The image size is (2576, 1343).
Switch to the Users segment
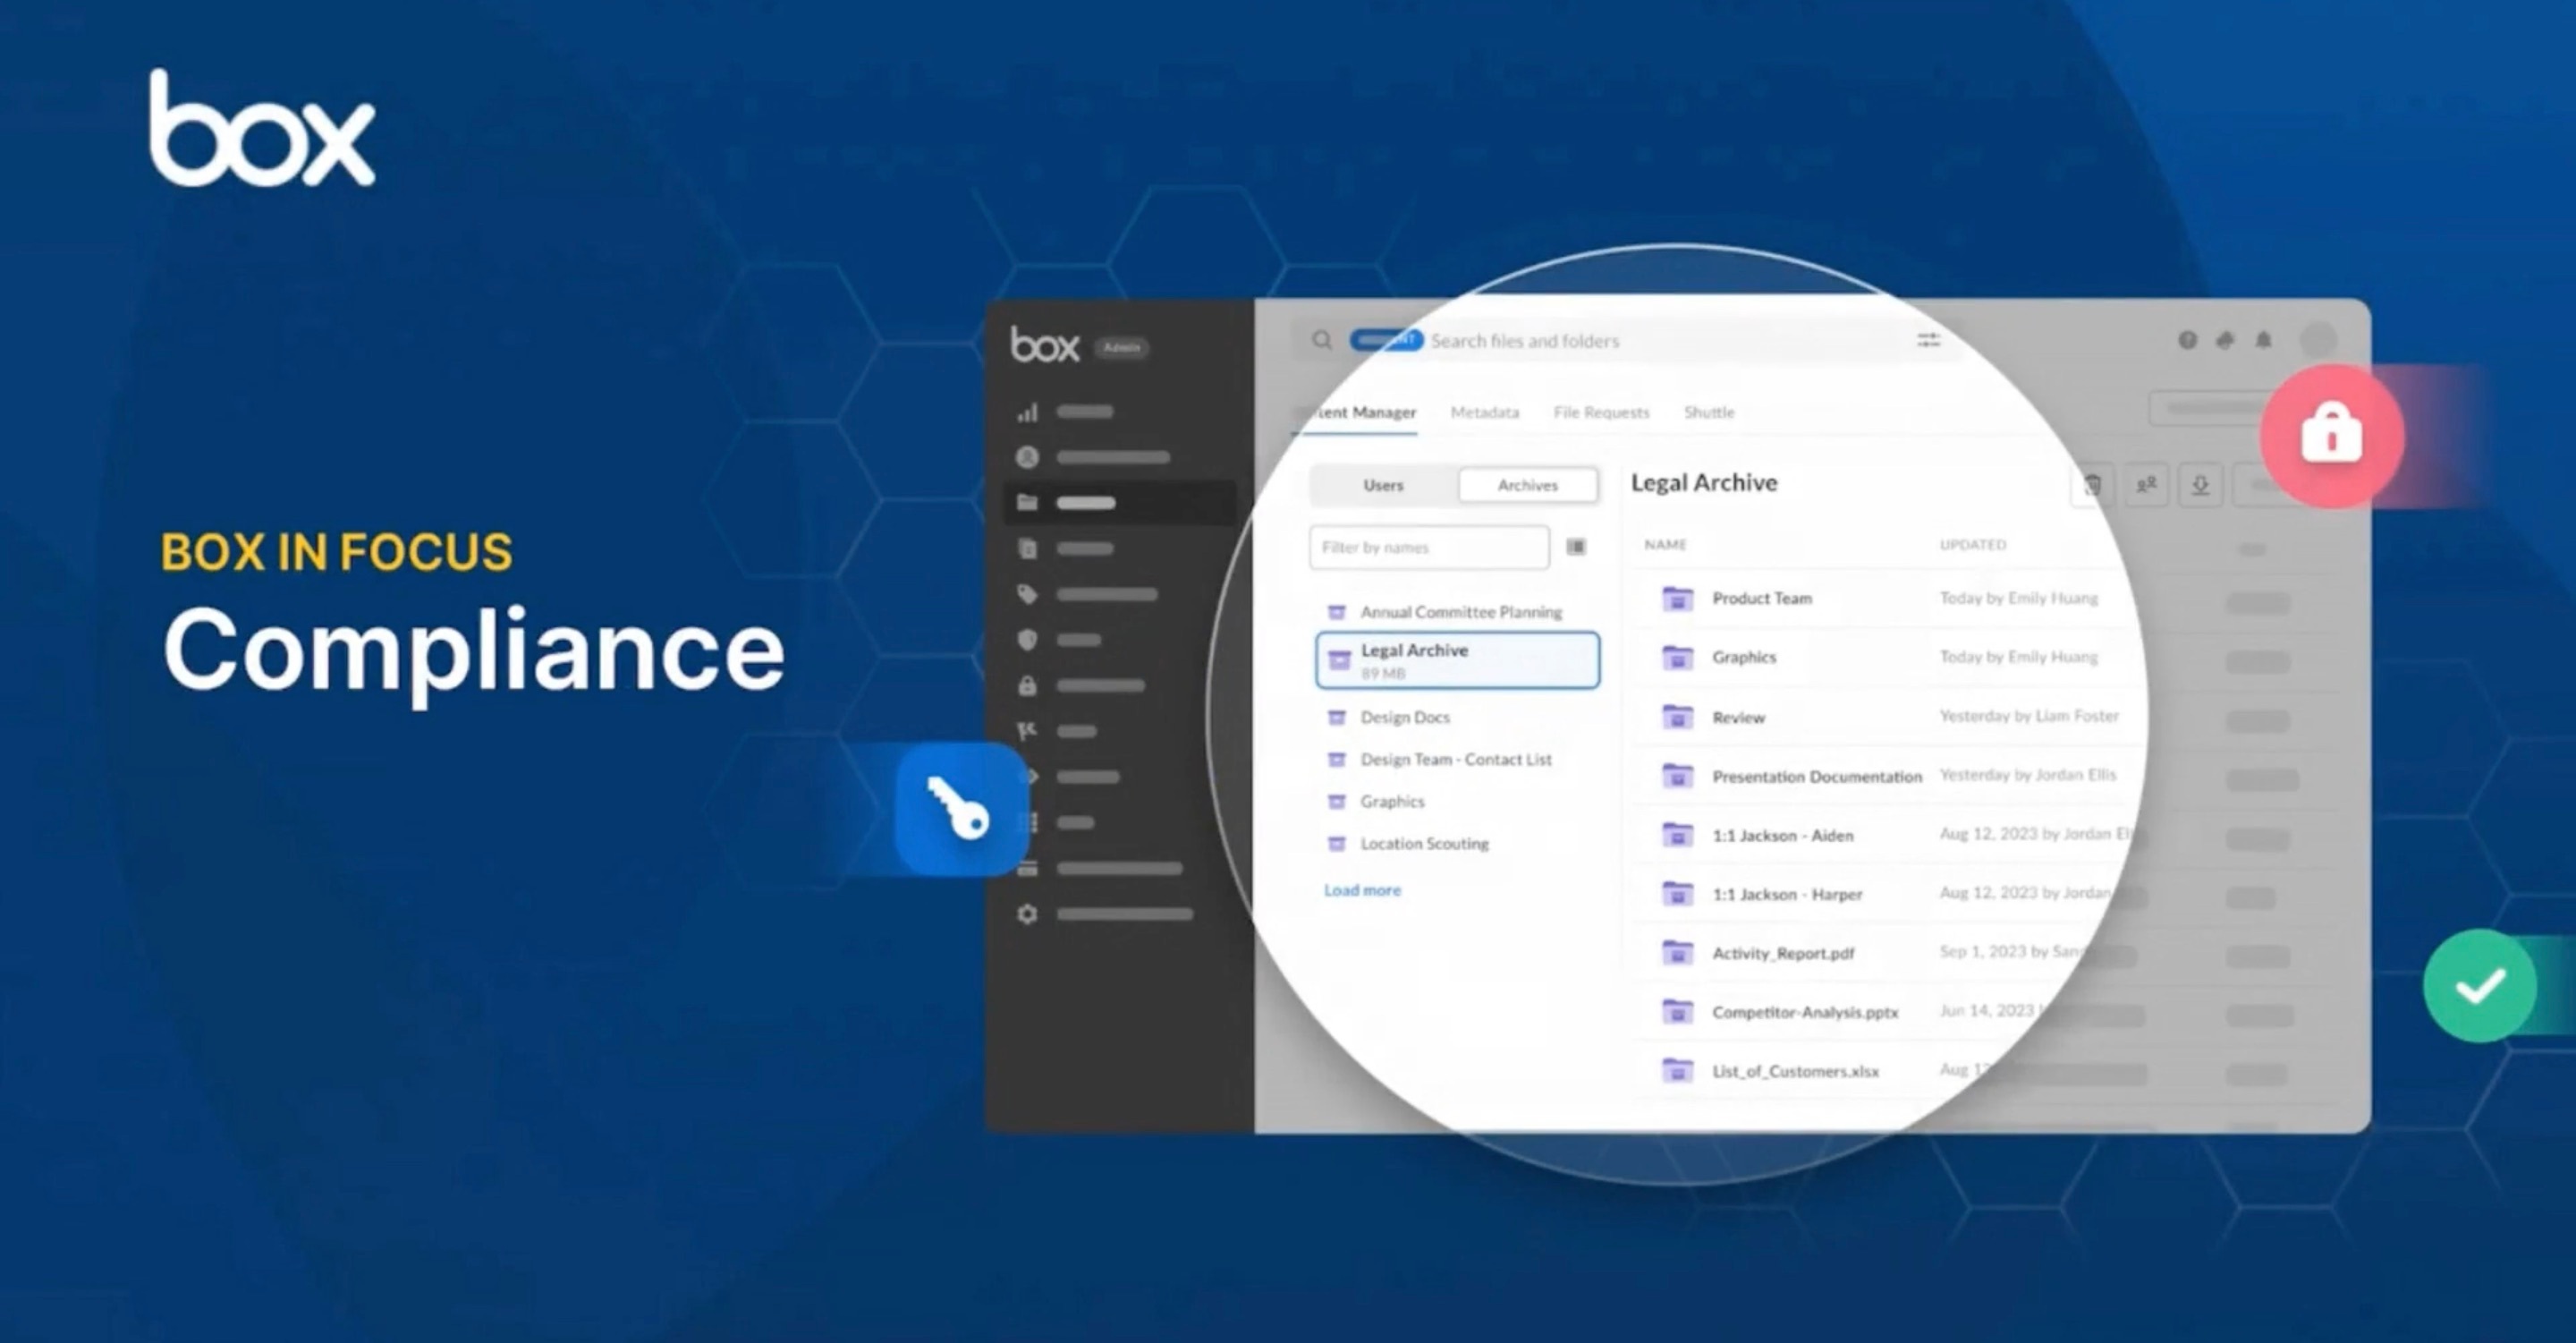[x=1384, y=485]
